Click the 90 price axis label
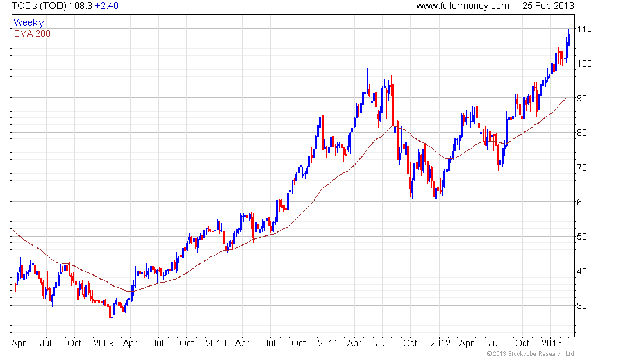628x359 pixels. (x=582, y=98)
